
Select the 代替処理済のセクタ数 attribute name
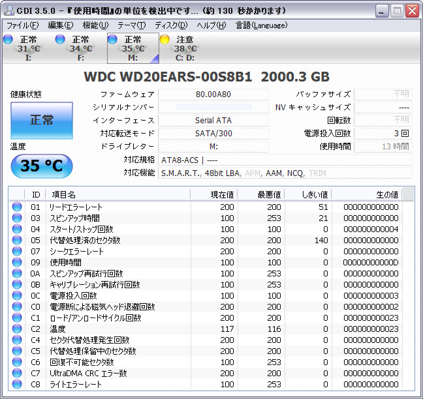(85, 240)
